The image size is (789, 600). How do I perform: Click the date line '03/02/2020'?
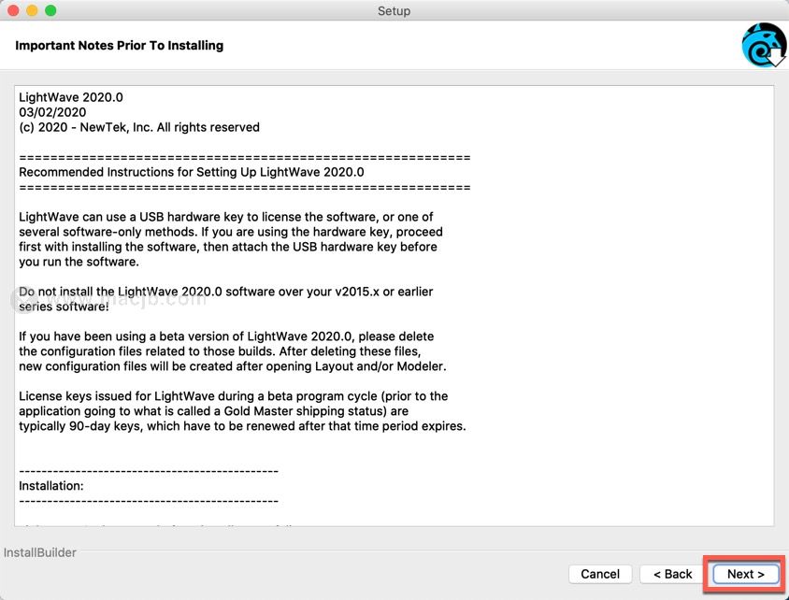(x=52, y=112)
